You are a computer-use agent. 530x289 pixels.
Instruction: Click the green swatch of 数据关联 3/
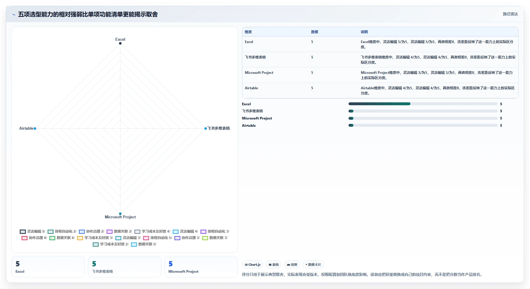[205, 238]
